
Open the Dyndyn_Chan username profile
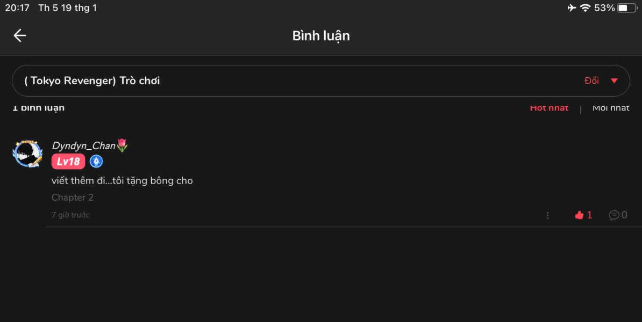pyautogui.click(x=83, y=146)
